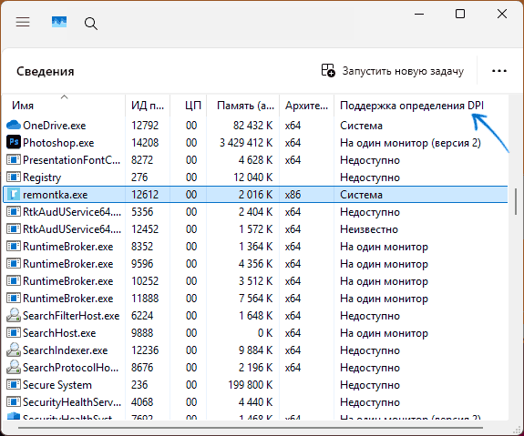This screenshot has height=436, width=524.
Task: Click the Registry process icon
Action: click(x=14, y=177)
